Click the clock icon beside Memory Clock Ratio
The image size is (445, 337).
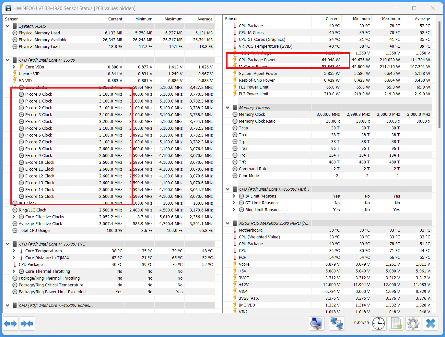235,121
